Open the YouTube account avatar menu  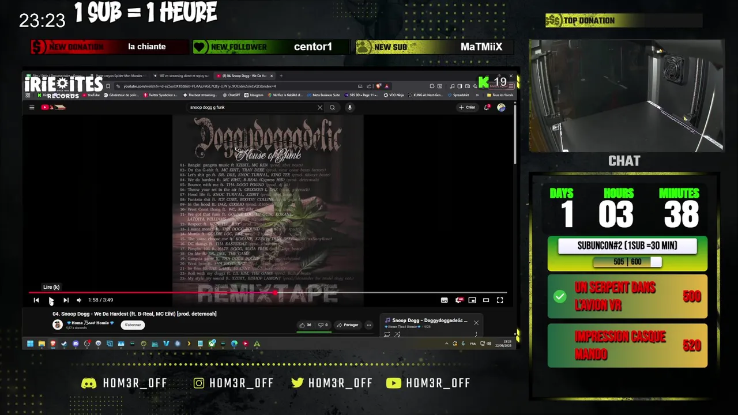point(501,107)
